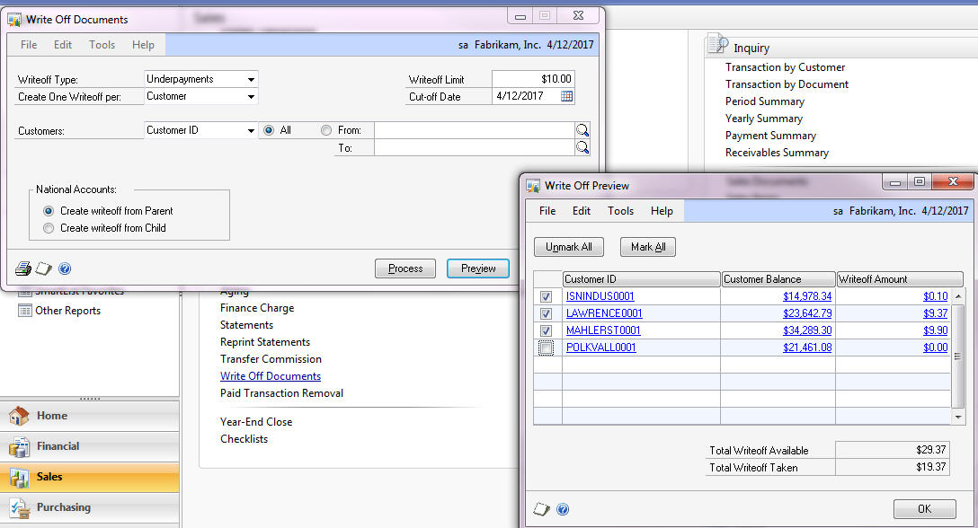Click the Customer Balance column header
The height and width of the screenshot is (528, 978).
(x=778, y=279)
